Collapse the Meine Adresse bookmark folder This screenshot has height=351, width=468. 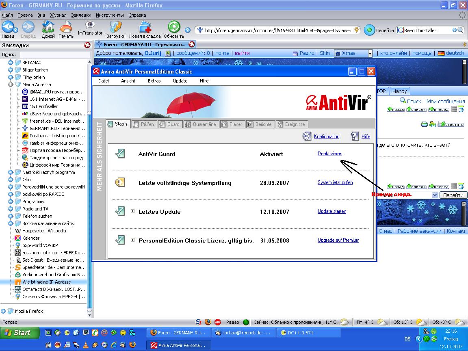tap(11, 84)
